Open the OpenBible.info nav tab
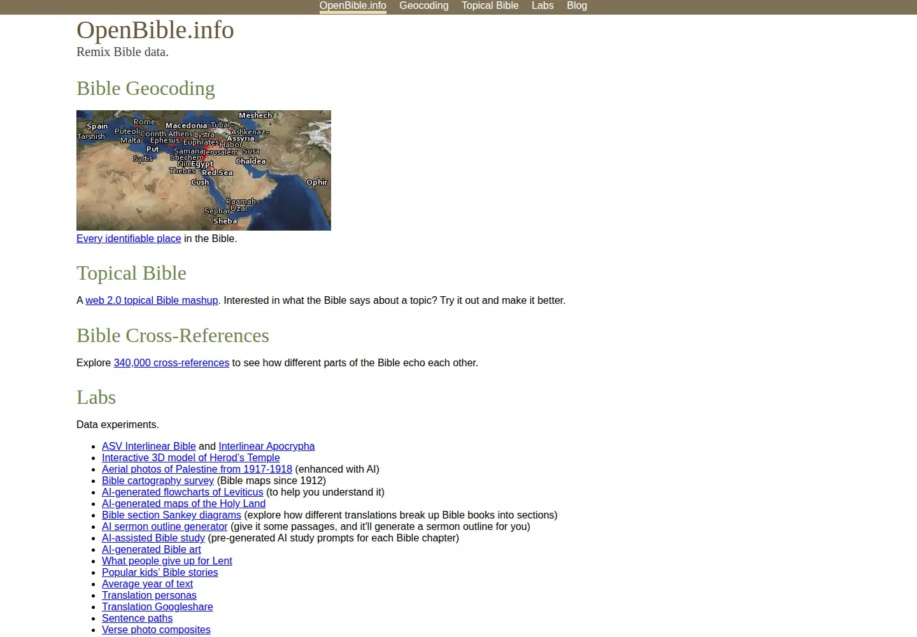This screenshot has width=917, height=637. click(353, 6)
